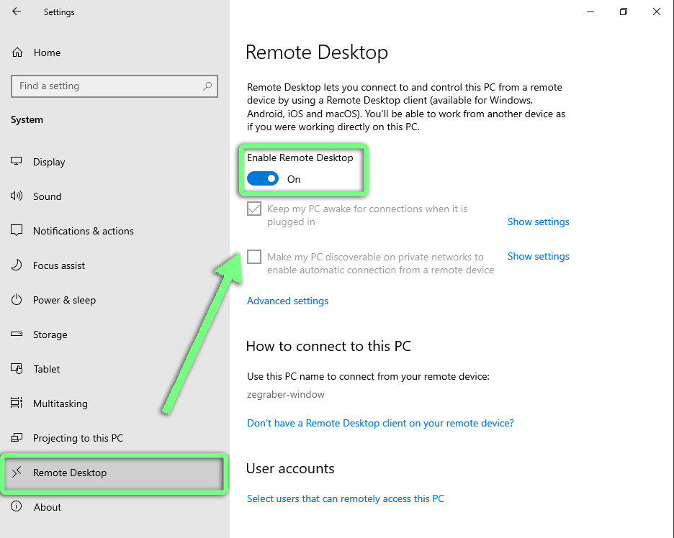This screenshot has width=674, height=538.
Task: Open Power & sleep via its icon
Action: coord(16,300)
